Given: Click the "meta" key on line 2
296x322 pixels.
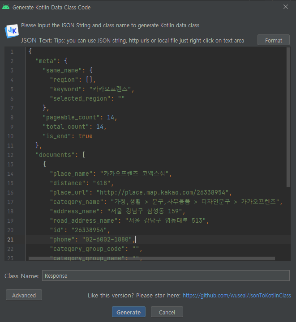Looking at the screenshot, I should [x=46, y=61].
